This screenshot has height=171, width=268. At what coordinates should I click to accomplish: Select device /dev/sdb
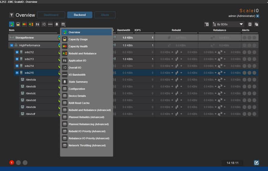(x=31, y=86)
